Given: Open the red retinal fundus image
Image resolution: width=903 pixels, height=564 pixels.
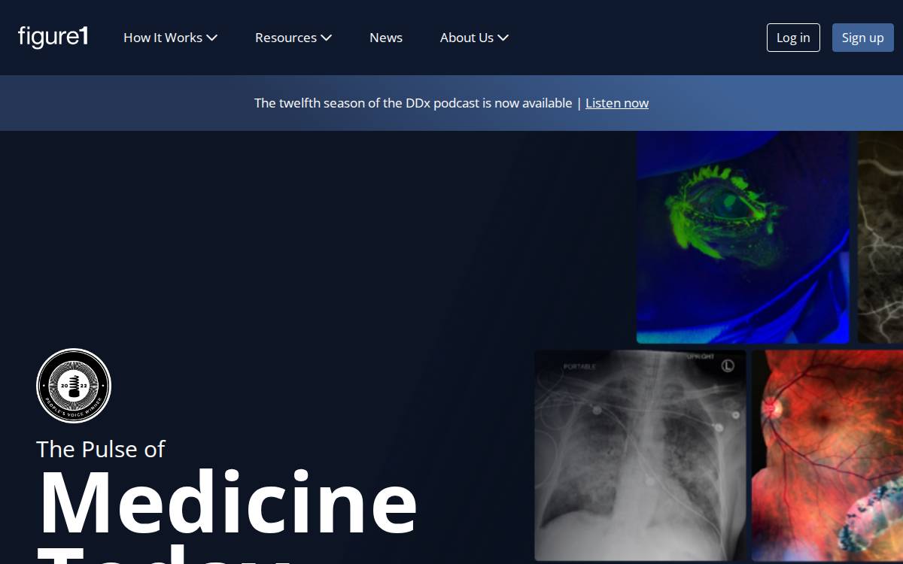Looking at the screenshot, I should coord(827,455).
